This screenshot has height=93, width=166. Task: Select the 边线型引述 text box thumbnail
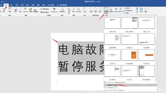[x=129, y=39]
